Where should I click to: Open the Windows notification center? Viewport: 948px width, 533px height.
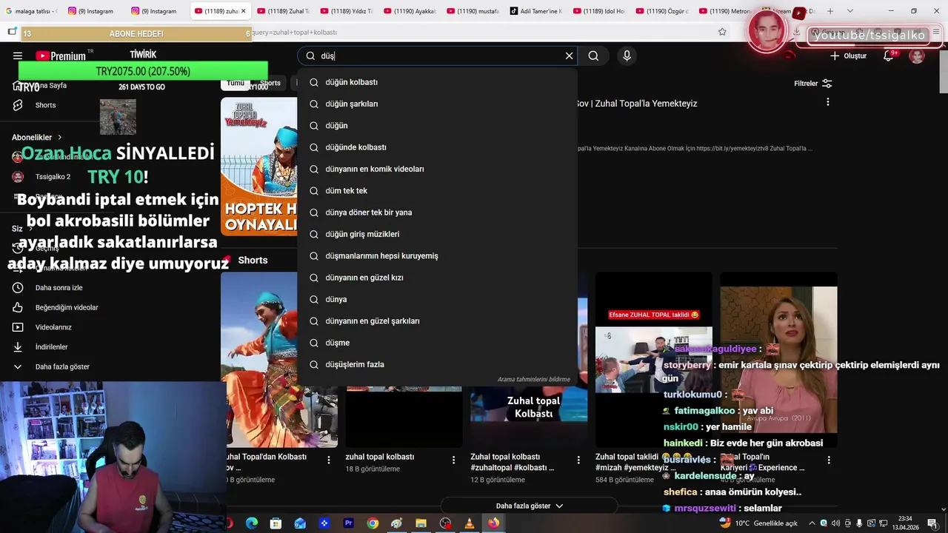932,523
